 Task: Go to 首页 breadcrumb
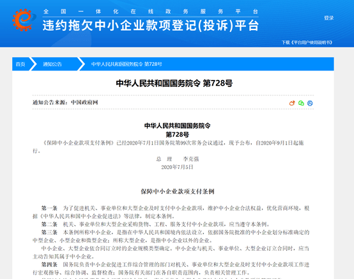point(20,64)
